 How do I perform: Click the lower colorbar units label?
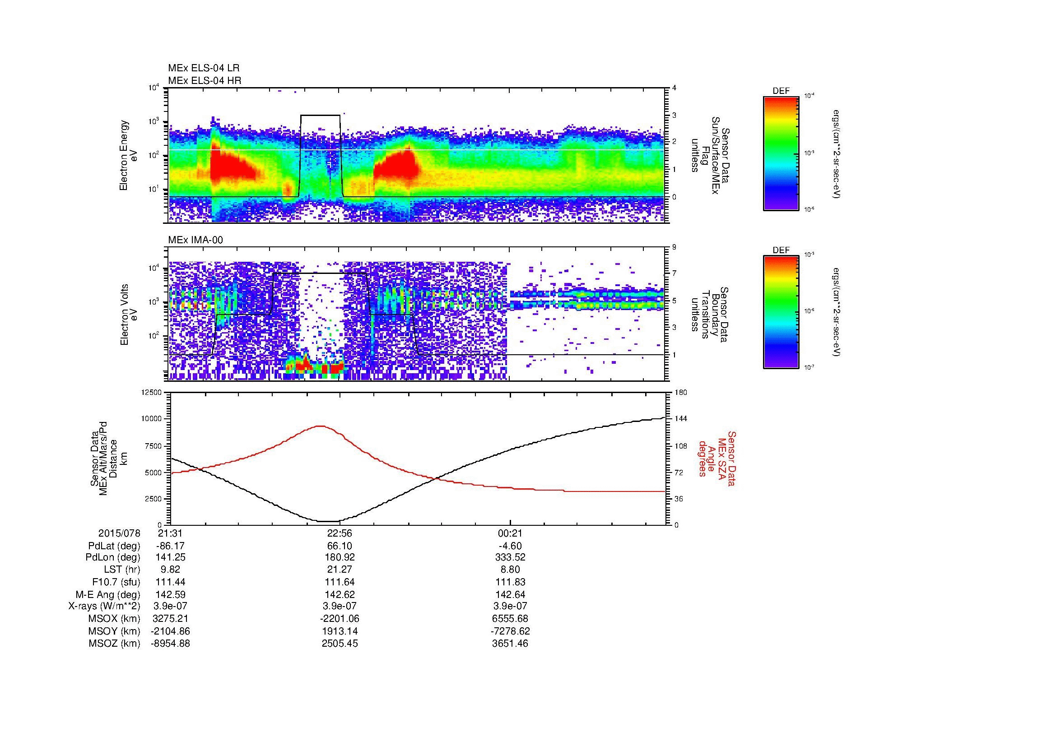(837, 312)
